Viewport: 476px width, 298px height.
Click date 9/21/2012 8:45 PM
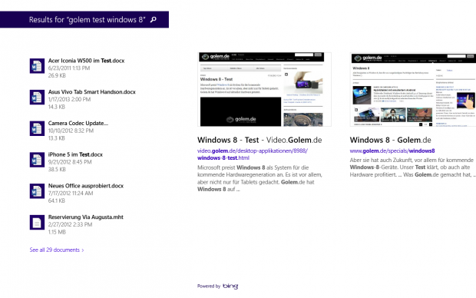coord(70,162)
